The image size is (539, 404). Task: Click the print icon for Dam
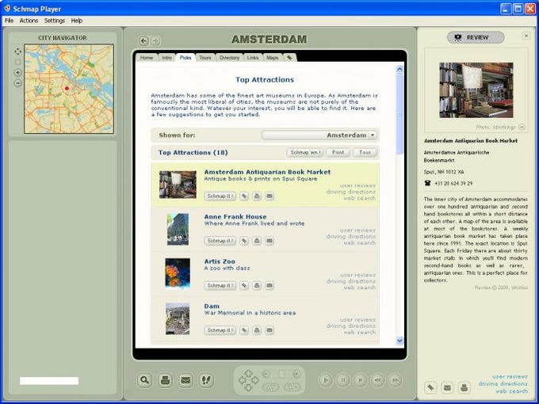coord(257,330)
